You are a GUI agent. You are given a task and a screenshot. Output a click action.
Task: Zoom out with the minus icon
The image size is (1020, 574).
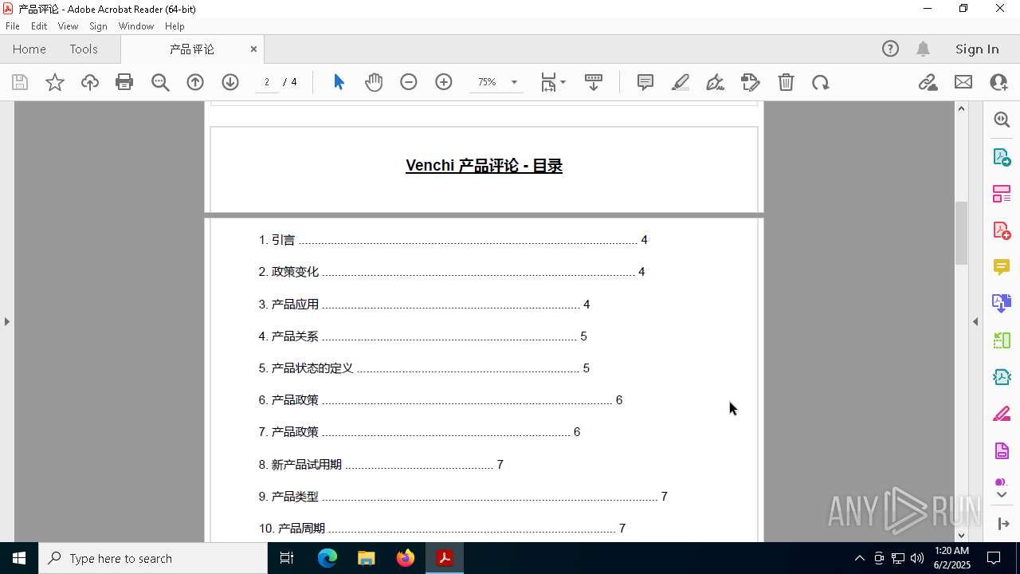[x=409, y=82]
